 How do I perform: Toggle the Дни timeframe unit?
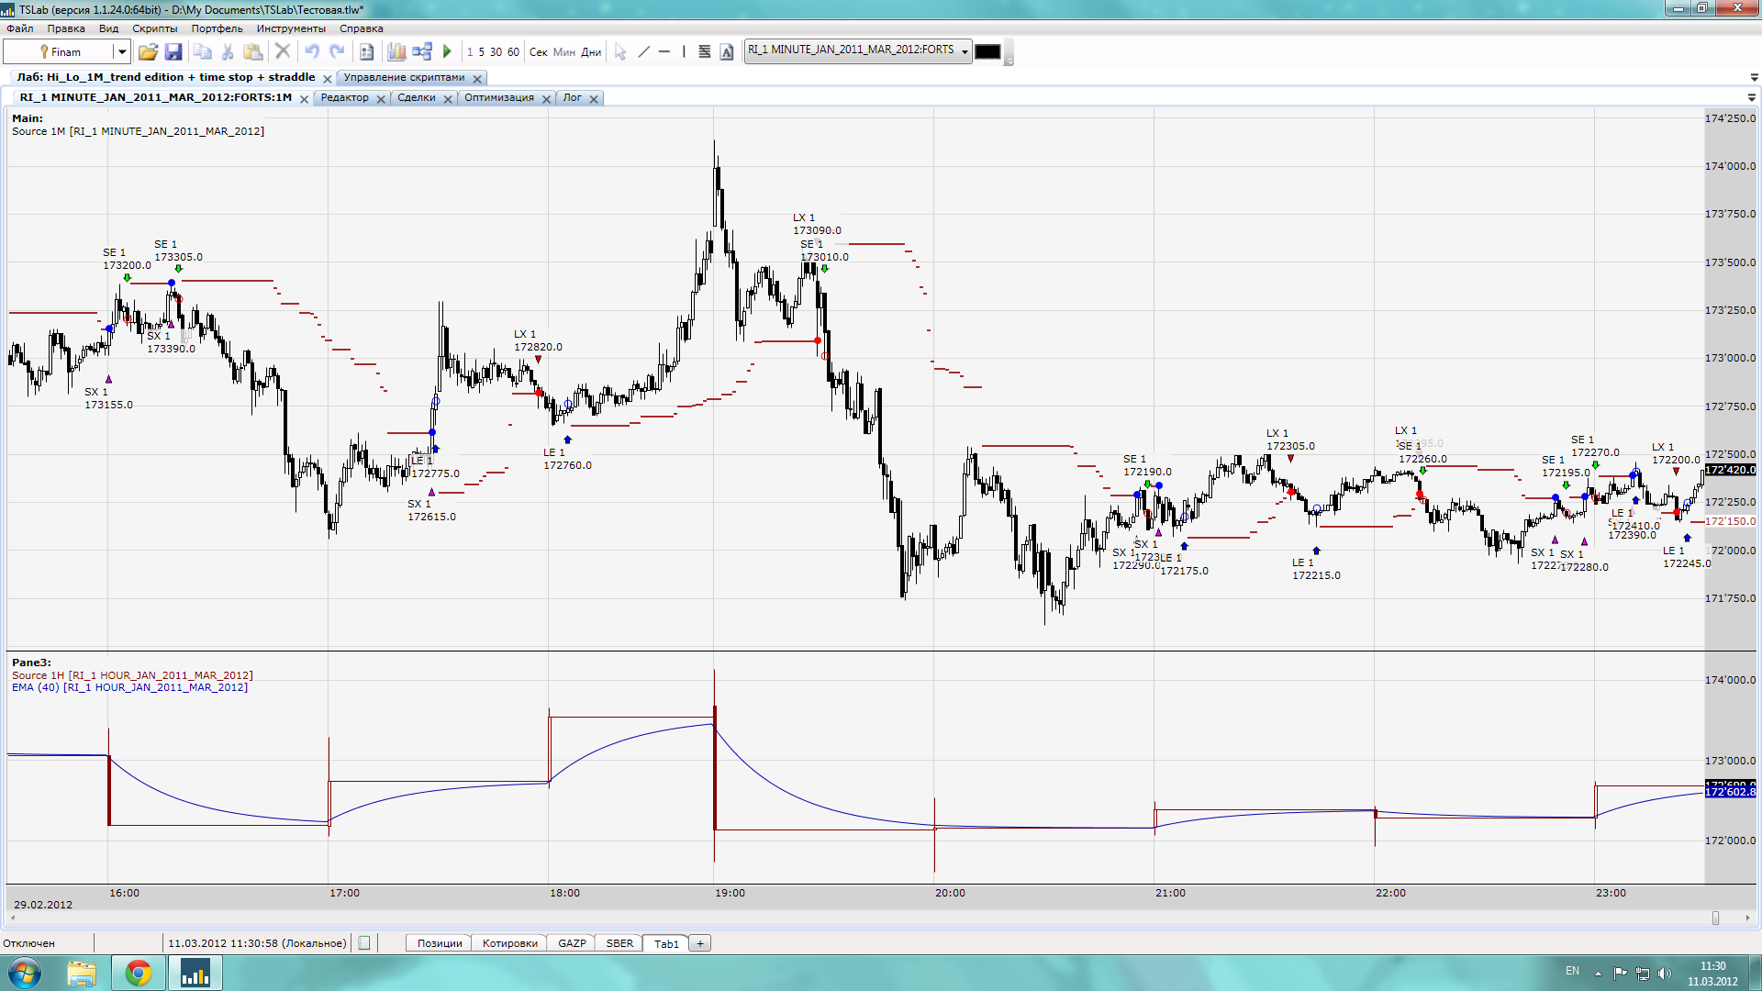591,52
